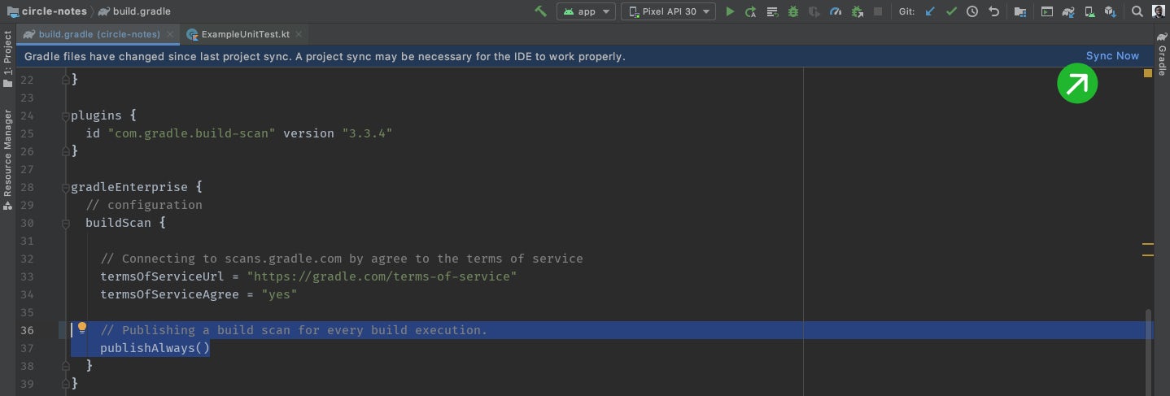This screenshot has width=1170, height=396.
Task: Open the app run configuration dropdown
Action: (x=586, y=11)
